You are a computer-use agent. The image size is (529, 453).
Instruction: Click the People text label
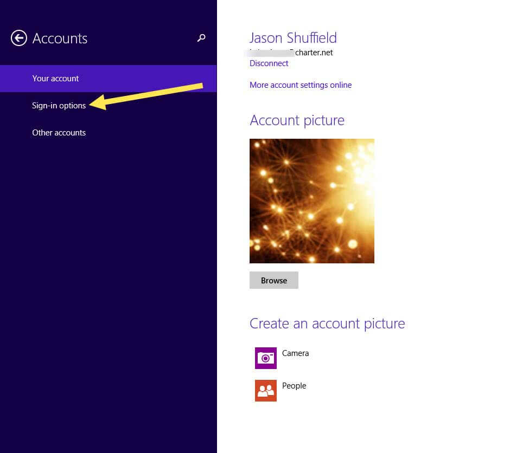coord(294,386)
